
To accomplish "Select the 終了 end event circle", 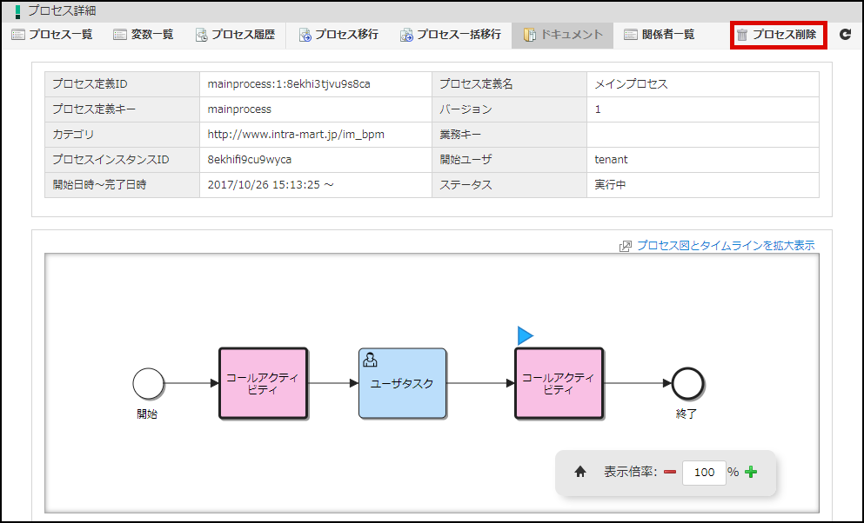I will click(687, 383).
